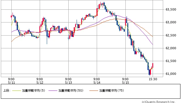Image resolution: width=181 pixels, height=103 pixels.
Task: Click the 9:00 5/11 time label
Action: point(11,81)
